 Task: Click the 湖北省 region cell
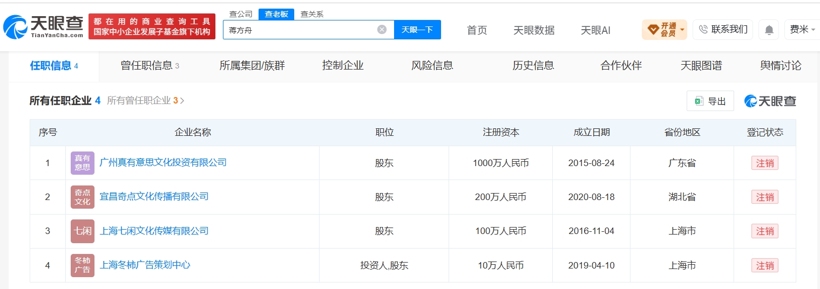coord(682,197)
